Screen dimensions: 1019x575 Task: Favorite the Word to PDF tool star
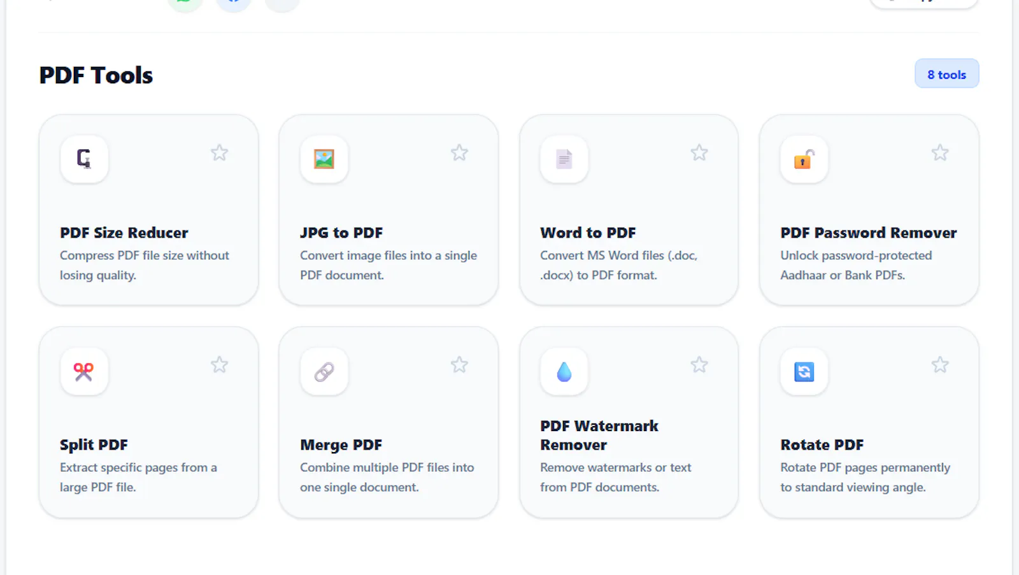pyautogui.click(x=699, y=153)
